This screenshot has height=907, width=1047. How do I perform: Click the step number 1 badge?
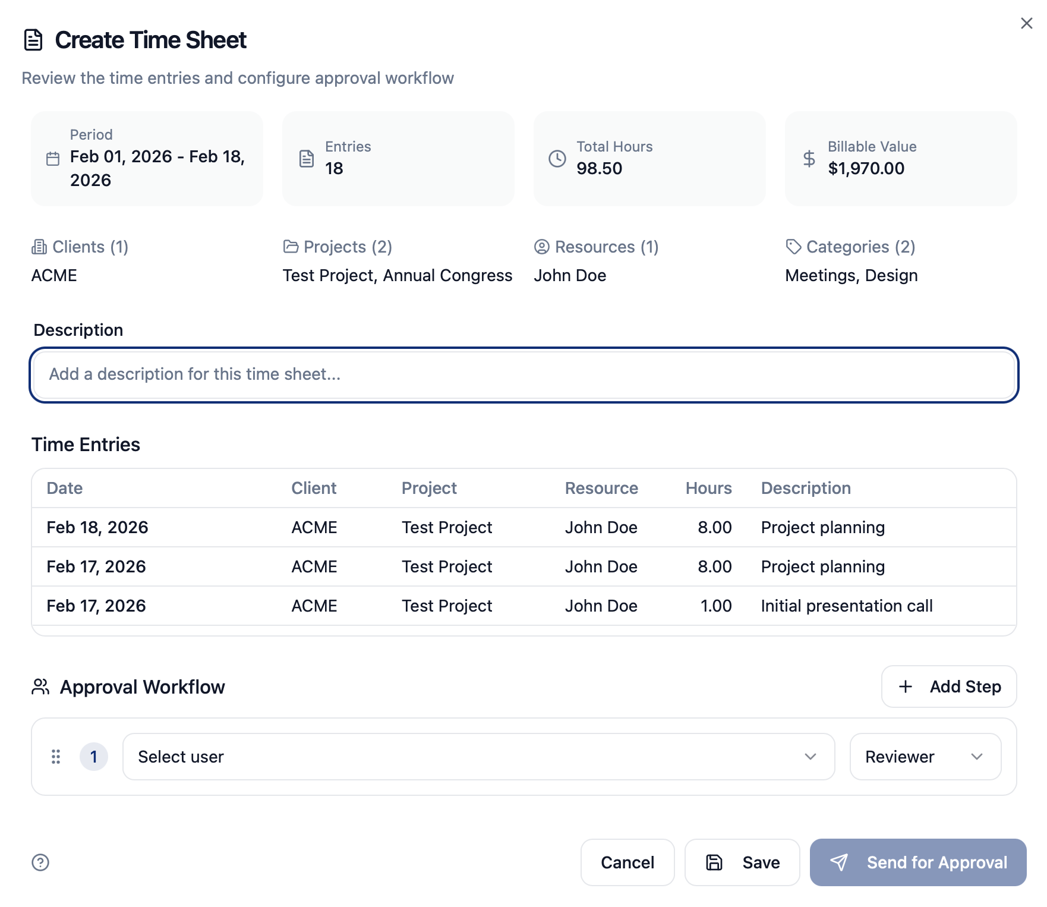[94, 757]
